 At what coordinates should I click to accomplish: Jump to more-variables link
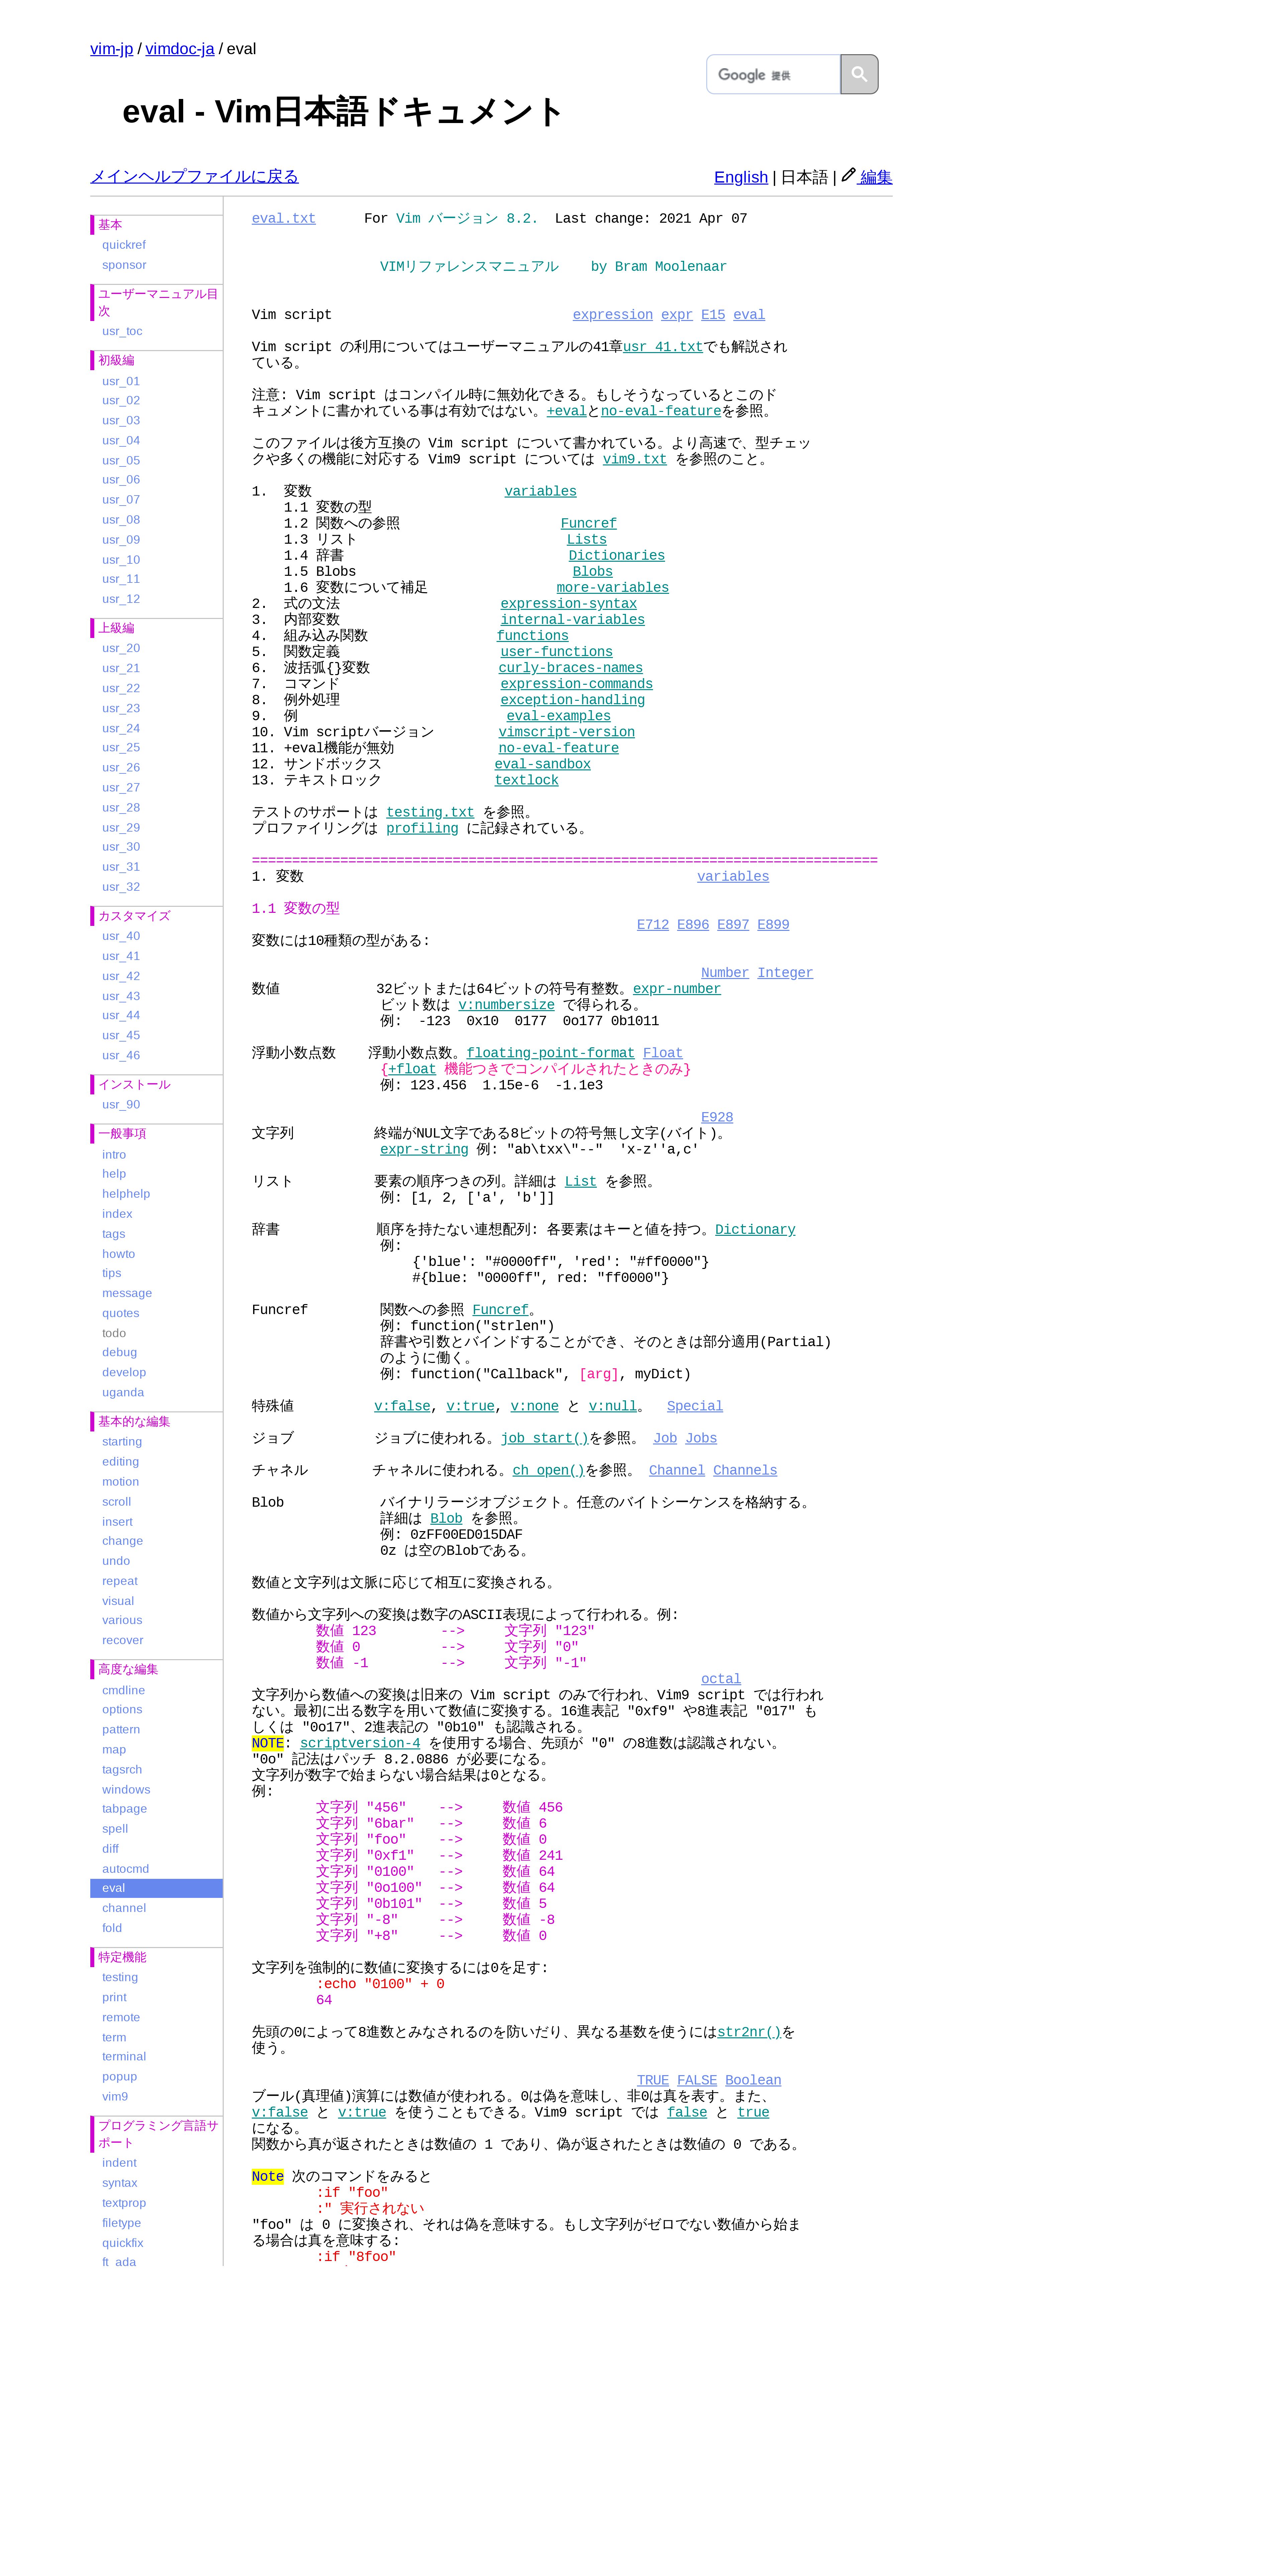coord(613,588)
